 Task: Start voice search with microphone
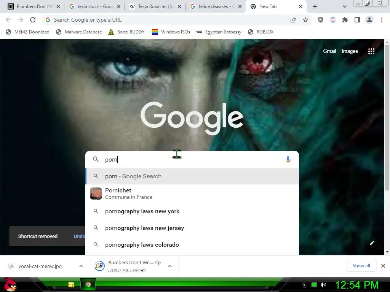[x=288, y=159]
